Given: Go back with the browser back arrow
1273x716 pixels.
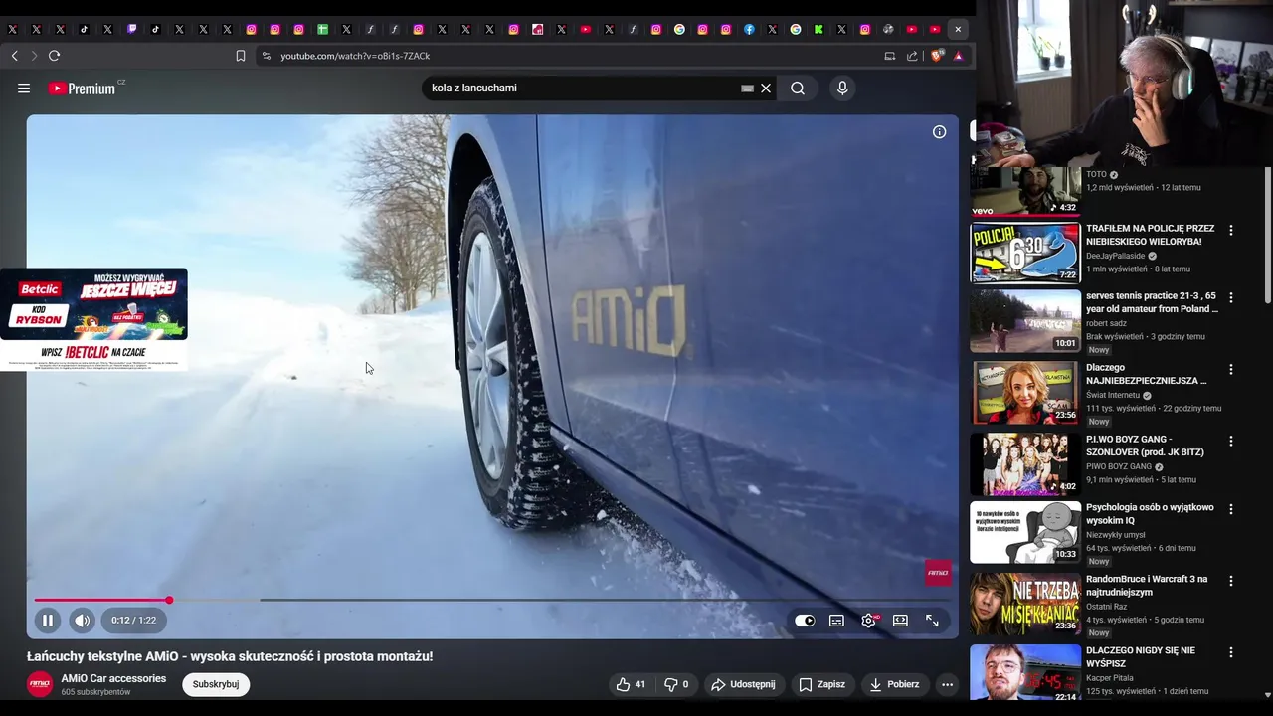Looking at the screenshot, I should tap(14, 56).
